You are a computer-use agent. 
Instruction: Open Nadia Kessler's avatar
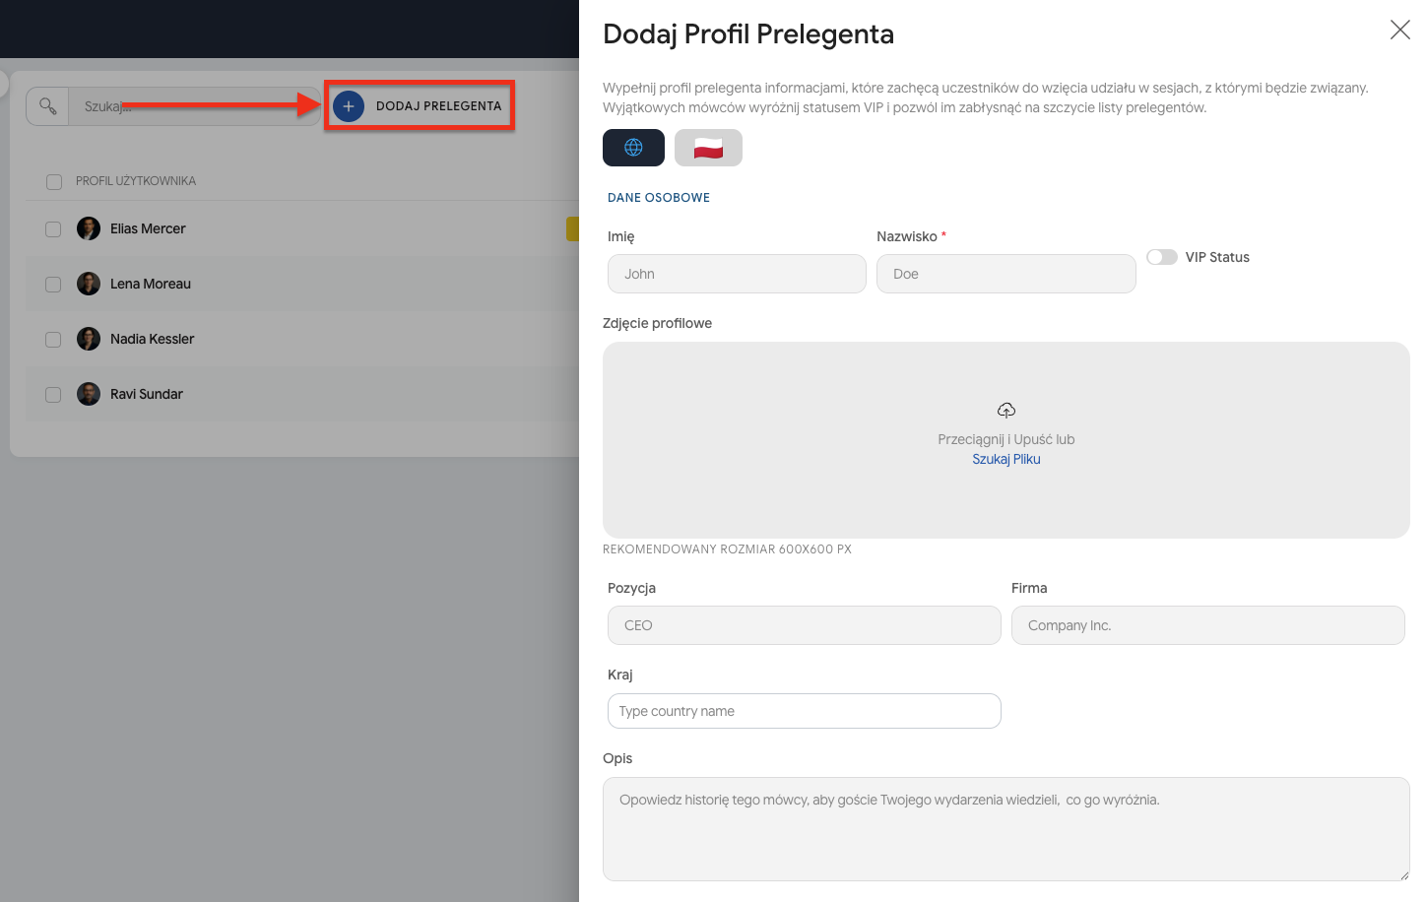click(x=89, y=339)
